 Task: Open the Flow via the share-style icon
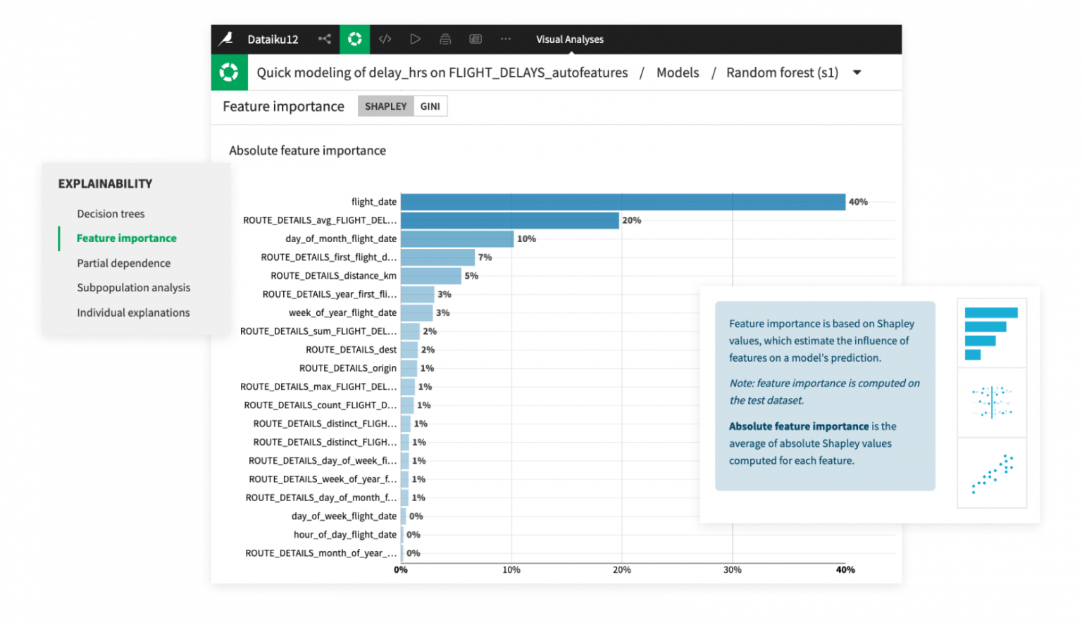tap(324, 39)
